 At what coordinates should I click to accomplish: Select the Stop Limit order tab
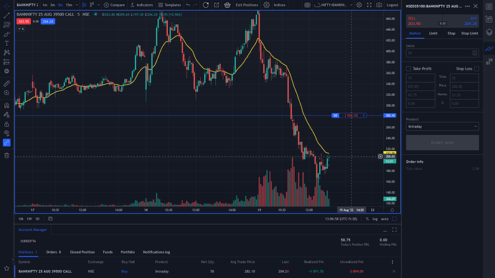point(469,34)
